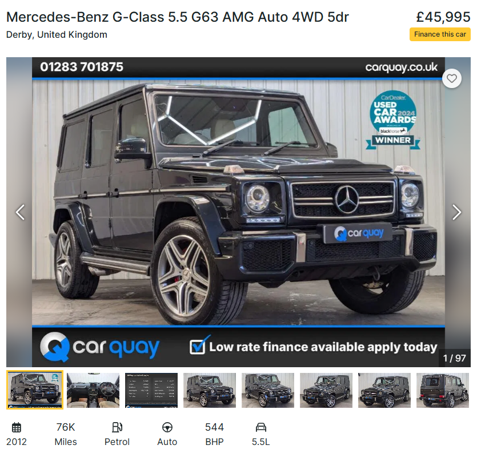The width and height of the screenshot is (477, 453).
Task: Go to next photo with right chevron
Action: [x=456, y=212]
